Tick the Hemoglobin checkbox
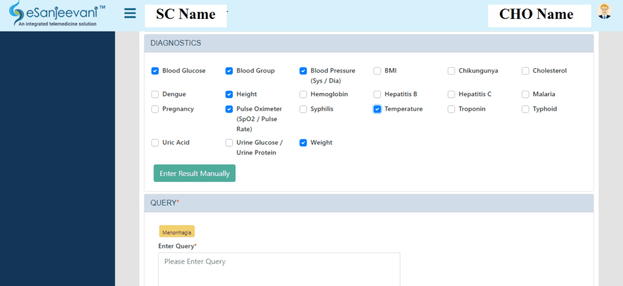 pyautogui.click(x=303, y=94)
